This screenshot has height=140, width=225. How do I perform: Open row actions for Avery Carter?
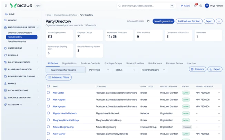coord(219,134)
